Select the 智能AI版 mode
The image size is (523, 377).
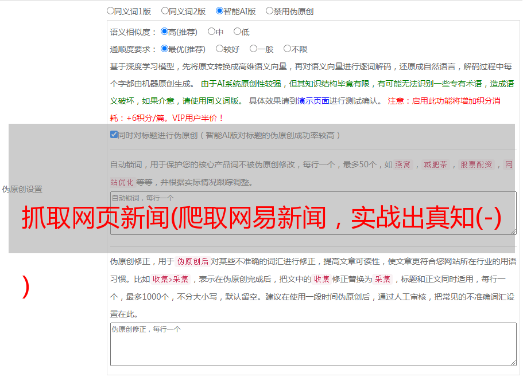click(219, 11)
